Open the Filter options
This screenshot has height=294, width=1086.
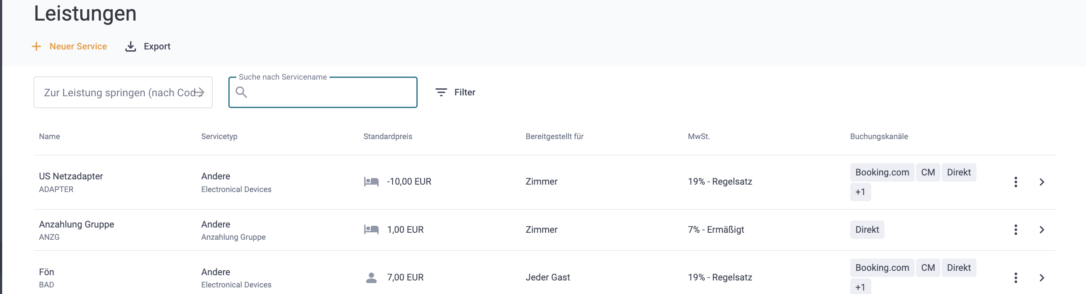coord(455,92)
